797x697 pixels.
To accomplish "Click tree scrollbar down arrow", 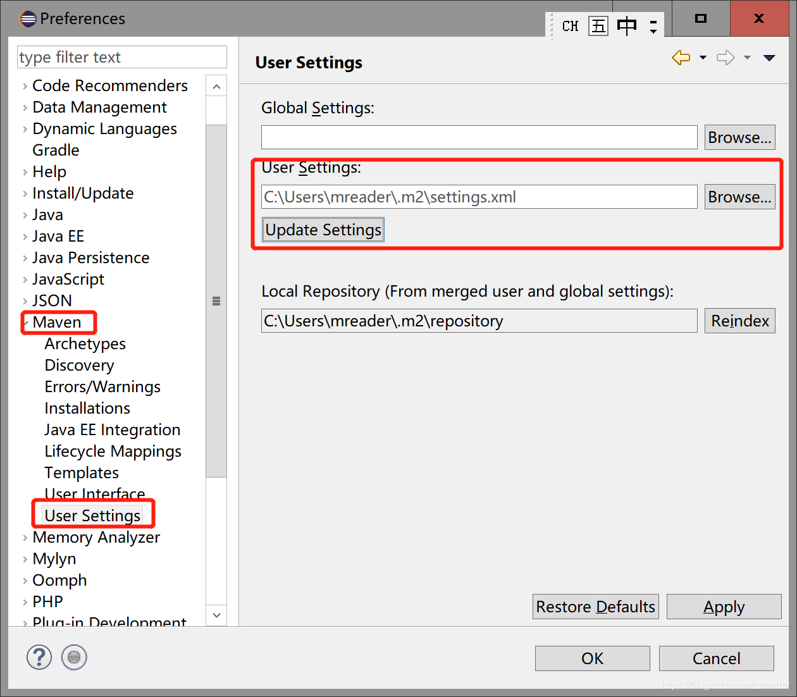I will pyautogui.click(x=216, y=615).
